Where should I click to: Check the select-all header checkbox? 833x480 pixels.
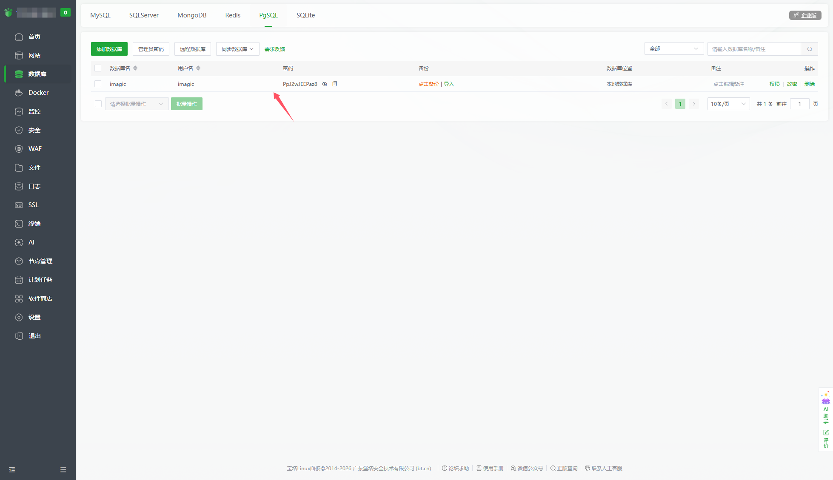click(x=98, y=68)
